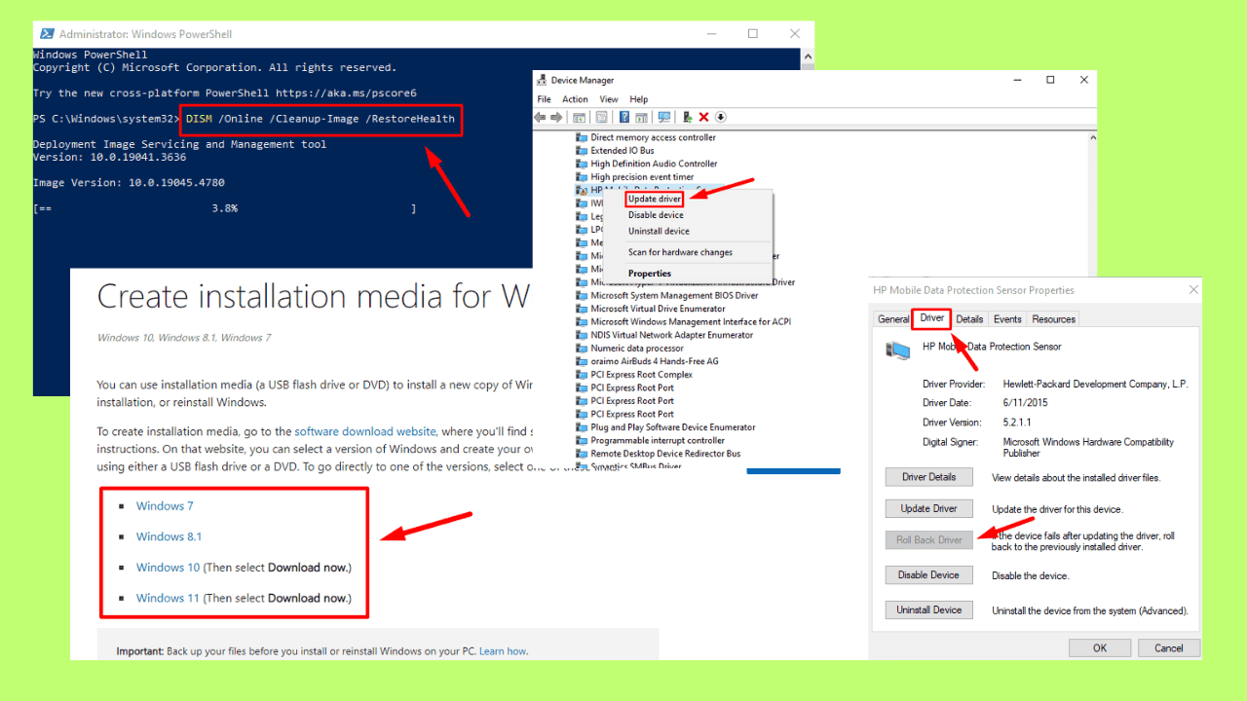The image size is (1247, 701).
Task: Click device icon beside Direct memory access controller
Action: pyautogui.click(x=582, y=137)
